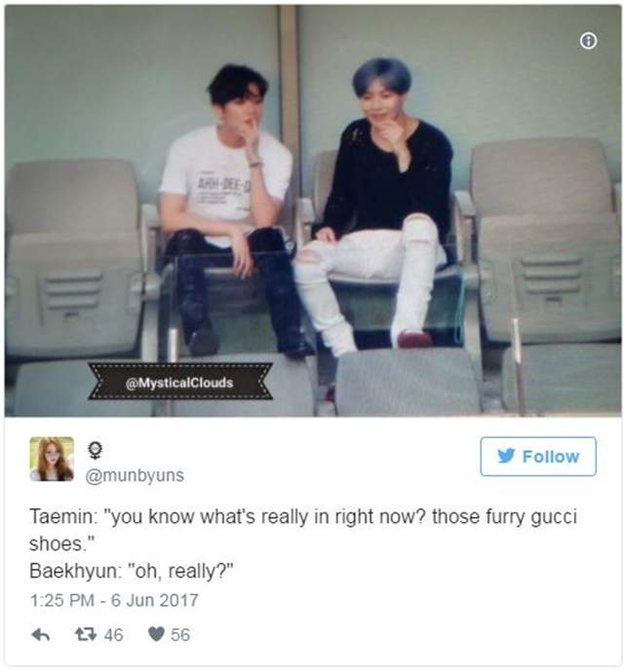Image resolution: width=624 pixels, height=672 pixels.
Task: View the 46 retweets count
Action: (x=113, y=635)
